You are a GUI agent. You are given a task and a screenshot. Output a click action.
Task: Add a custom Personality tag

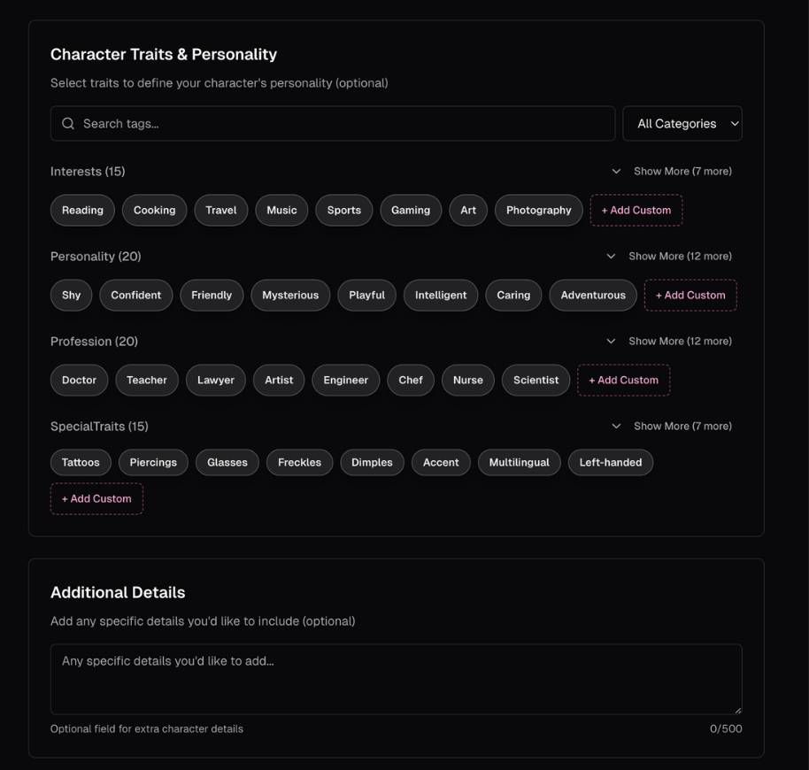(x=690, y=296)
